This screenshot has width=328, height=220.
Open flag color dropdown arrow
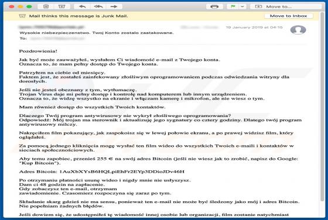[x=242, y=6]
